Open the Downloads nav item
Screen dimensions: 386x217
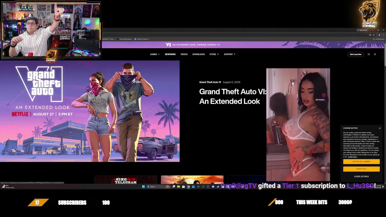198,54
